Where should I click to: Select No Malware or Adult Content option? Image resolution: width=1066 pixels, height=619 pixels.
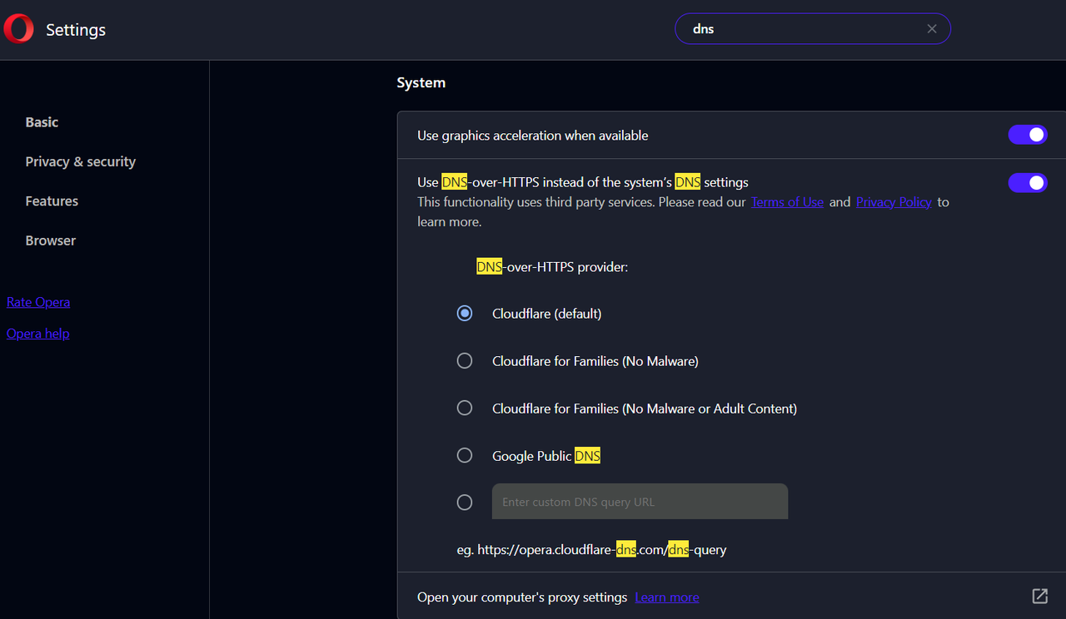pos(465,409)
